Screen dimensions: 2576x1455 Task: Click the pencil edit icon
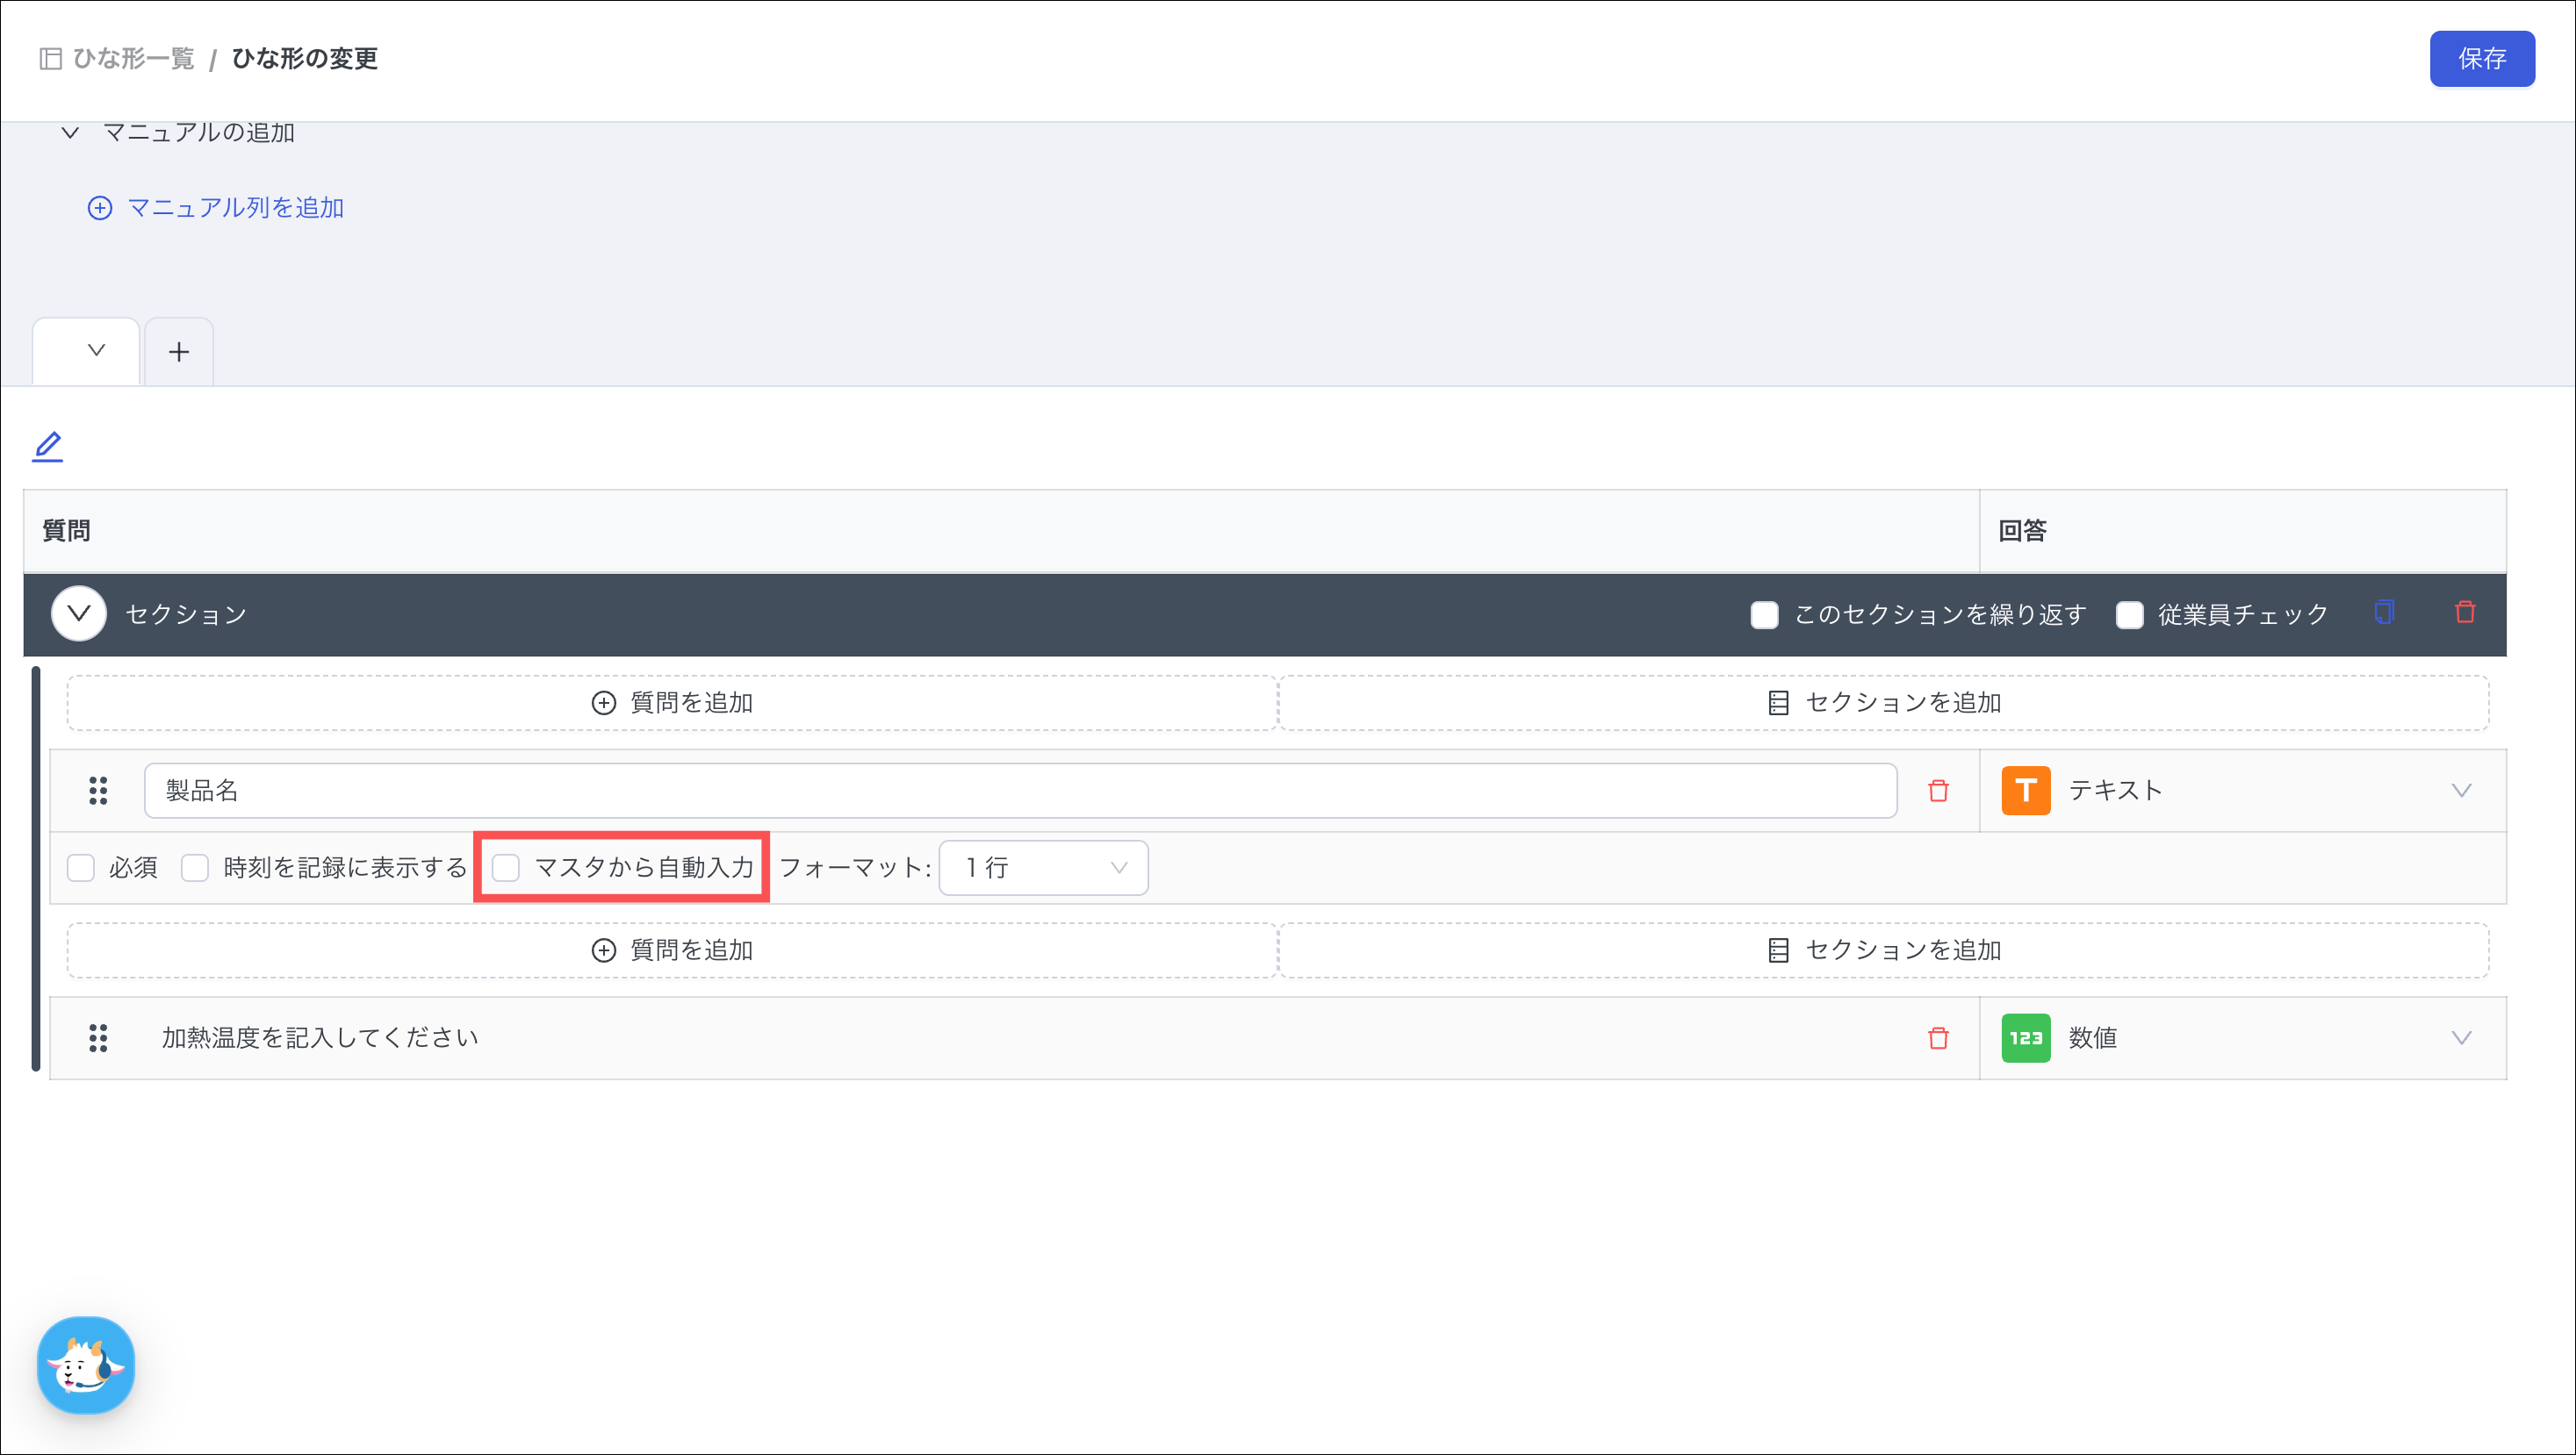(47, 446)
